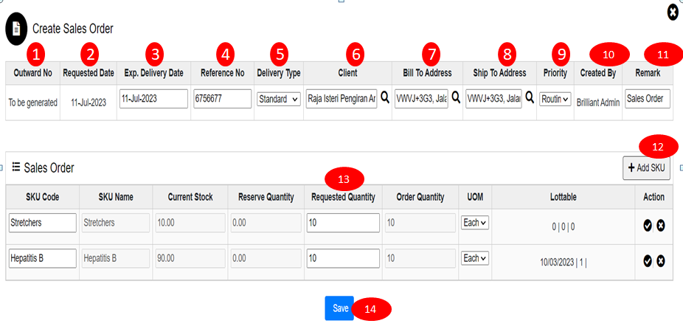Open the UOM dropdown for Stretchers
The width and height of the screenshot is (683, 329).
(x=475, y=223)
